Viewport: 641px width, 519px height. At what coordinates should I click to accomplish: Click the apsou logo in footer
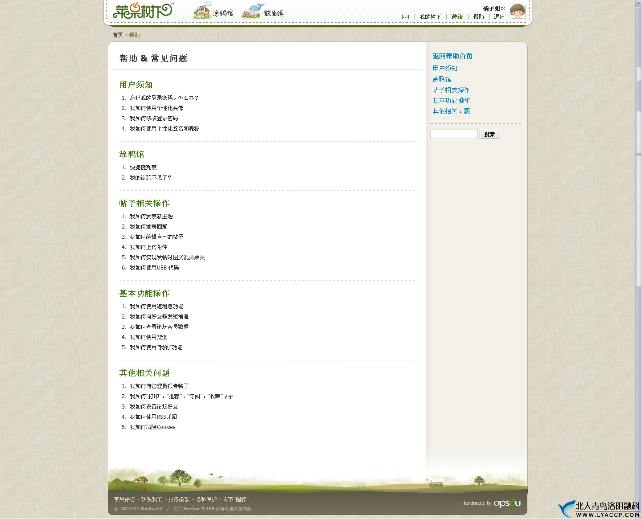click(x=507, y=503)
